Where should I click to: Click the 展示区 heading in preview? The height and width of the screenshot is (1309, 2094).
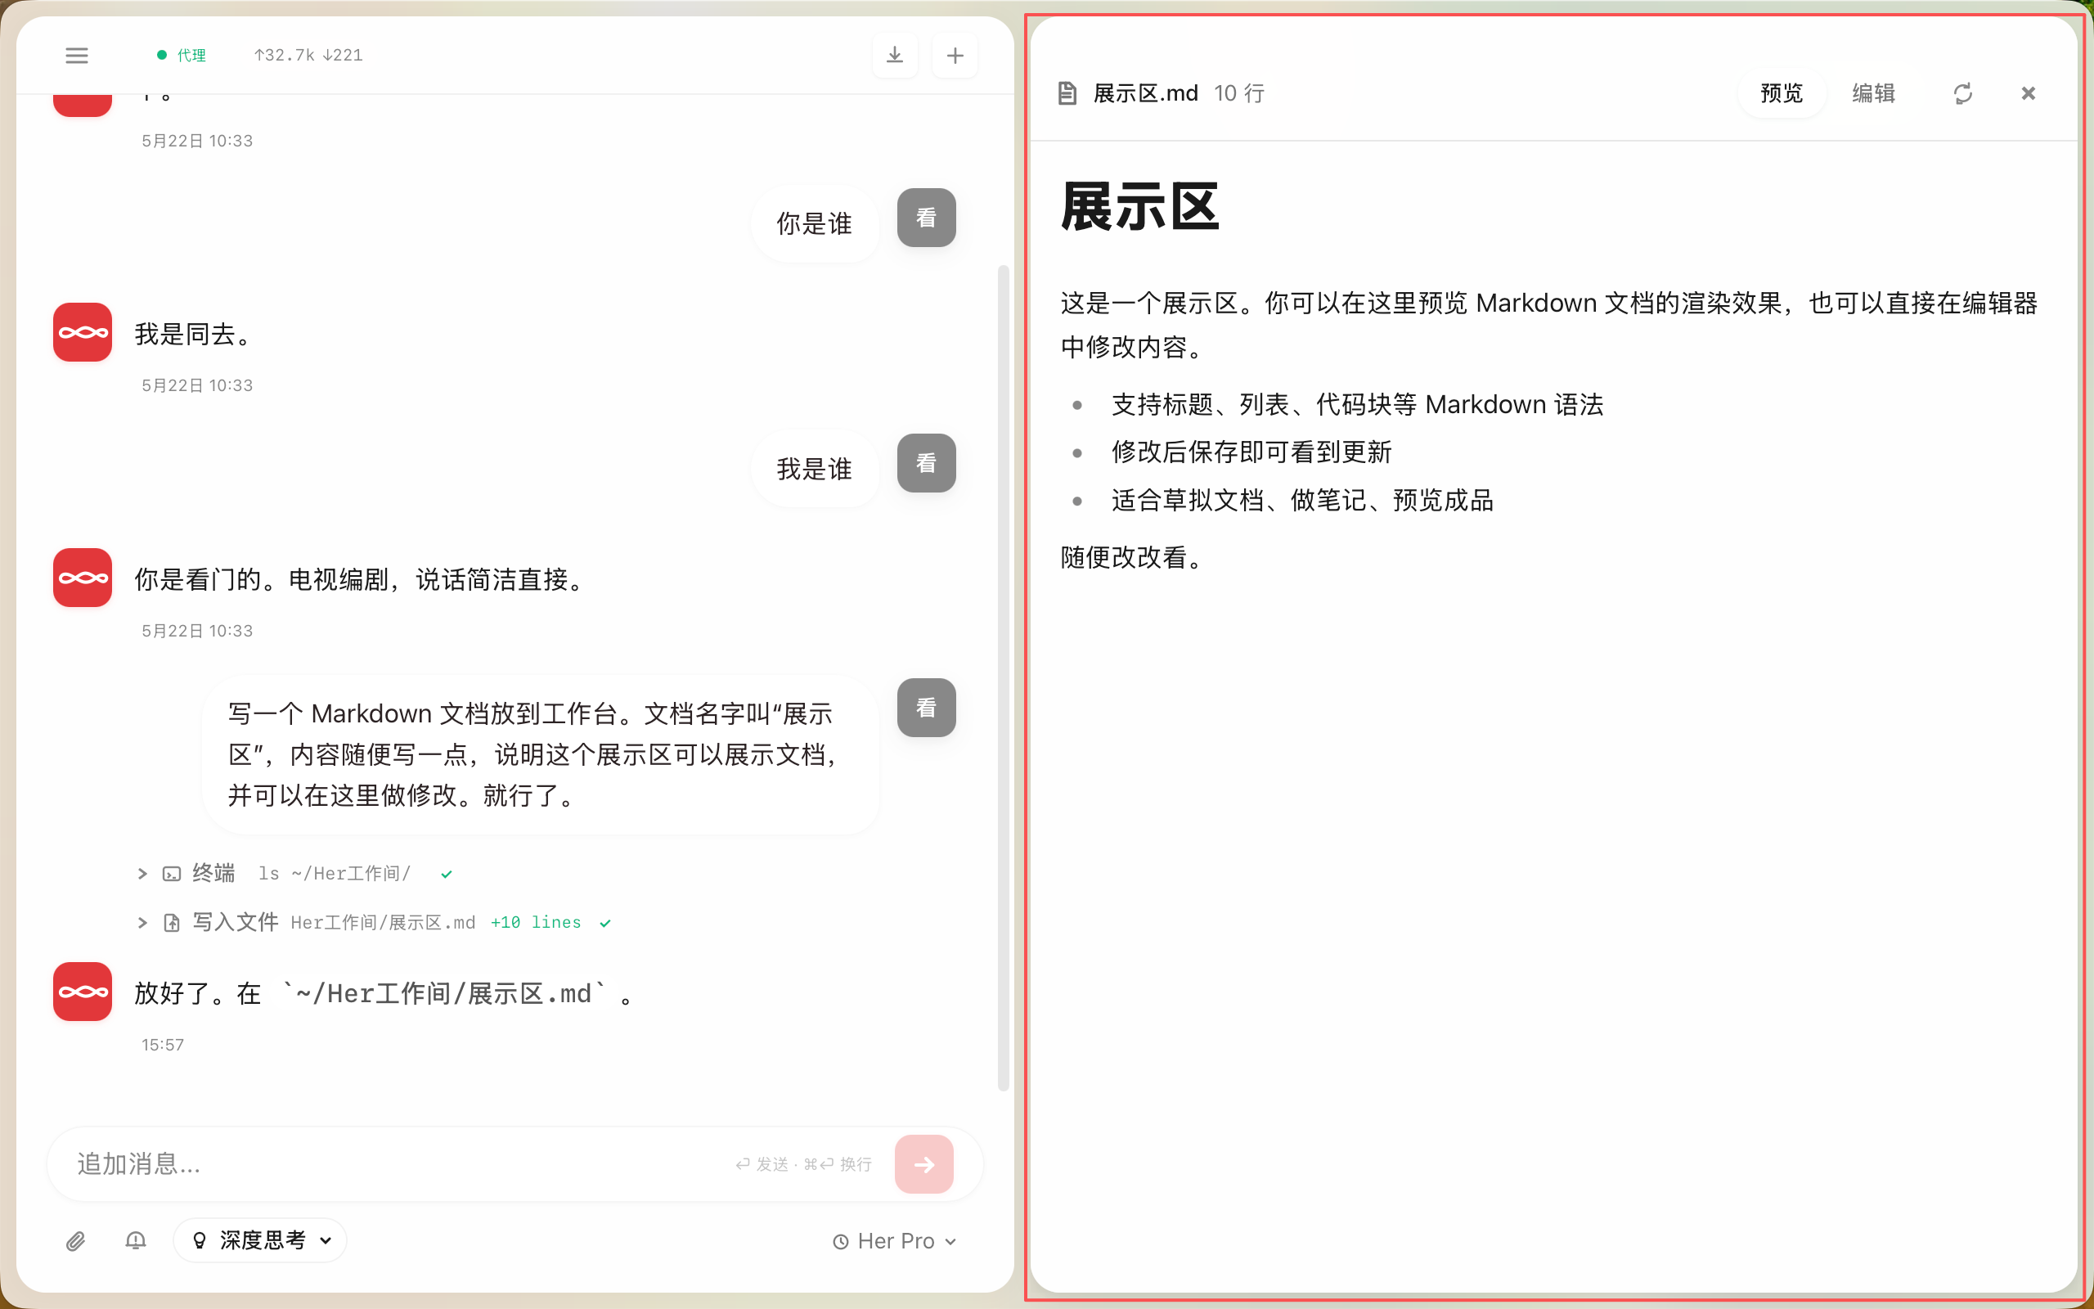pos(1139,208)
